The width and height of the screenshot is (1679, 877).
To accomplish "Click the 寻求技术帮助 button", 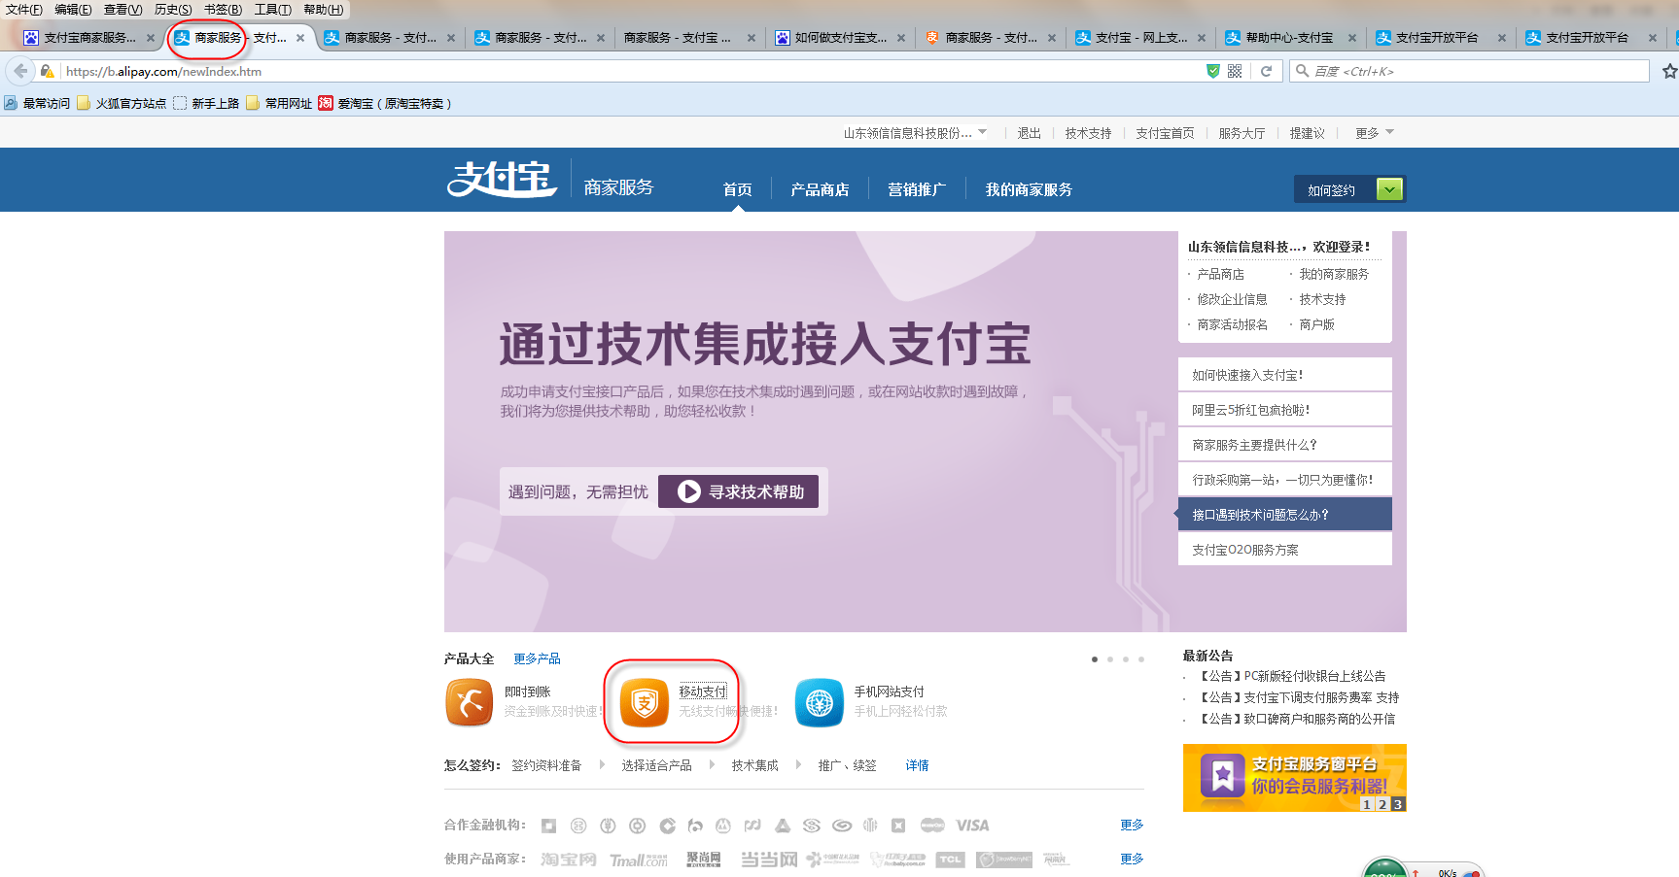I will 738,491.
